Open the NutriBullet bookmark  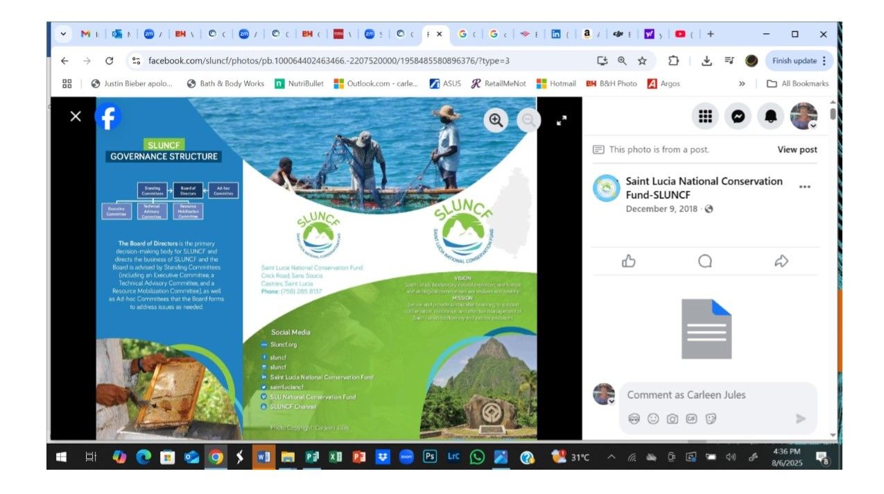tap(300, 83)
